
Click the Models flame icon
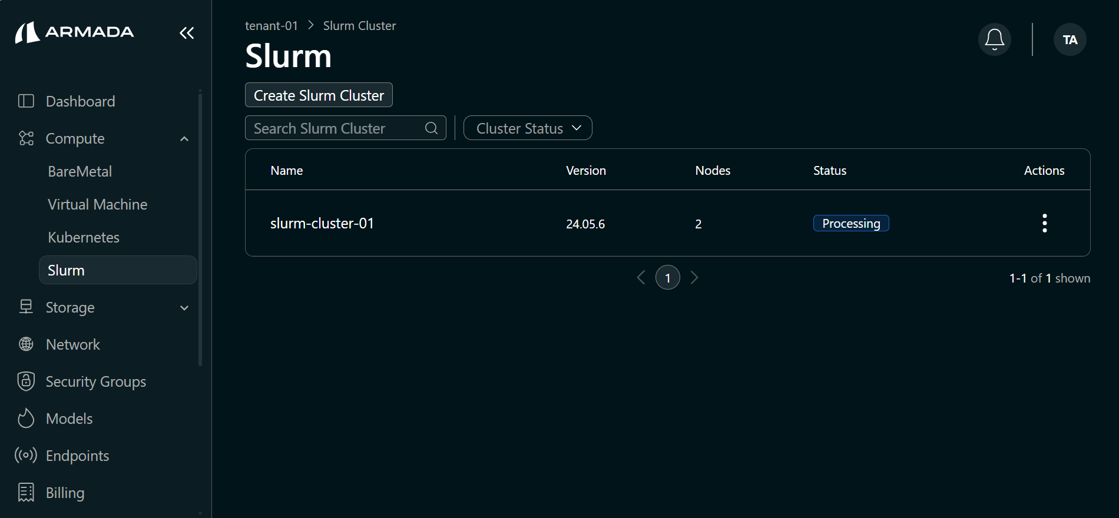point(26,419)
